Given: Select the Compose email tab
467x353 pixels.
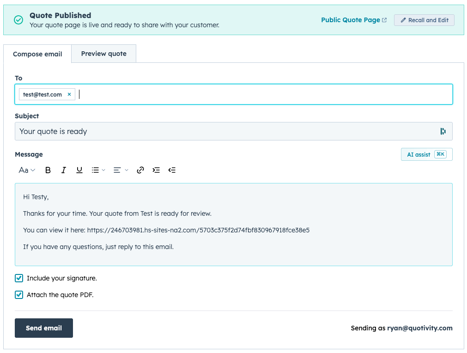Looking at the screenshot, I should 37,54.
